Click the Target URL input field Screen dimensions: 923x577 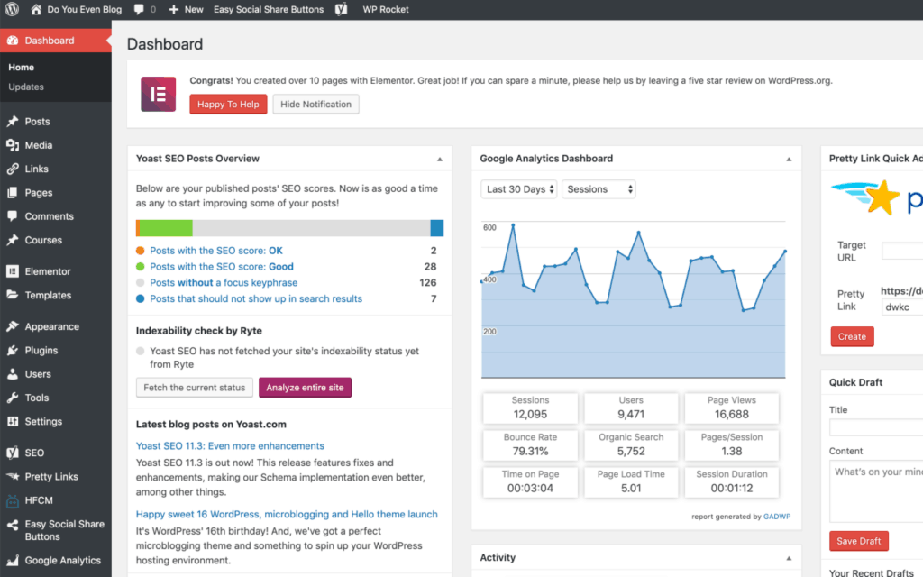click(901, 251)
